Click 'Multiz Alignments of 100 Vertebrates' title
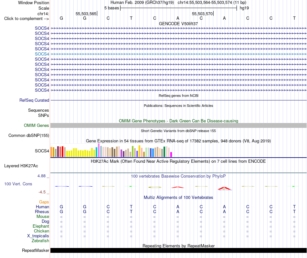307x258 pixels. tap(178, 198)
